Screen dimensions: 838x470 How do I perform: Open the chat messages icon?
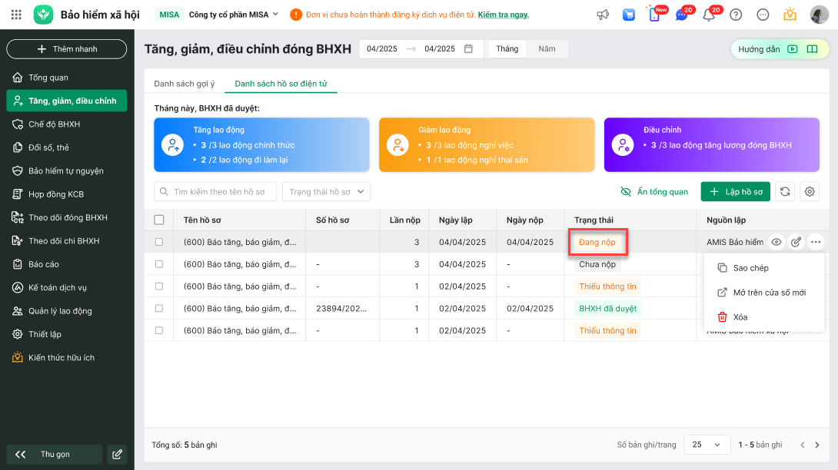click(682, 15)
